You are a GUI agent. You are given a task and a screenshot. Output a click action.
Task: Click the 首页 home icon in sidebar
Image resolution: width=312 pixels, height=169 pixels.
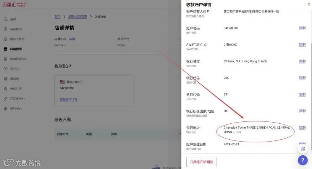(6, 19)
